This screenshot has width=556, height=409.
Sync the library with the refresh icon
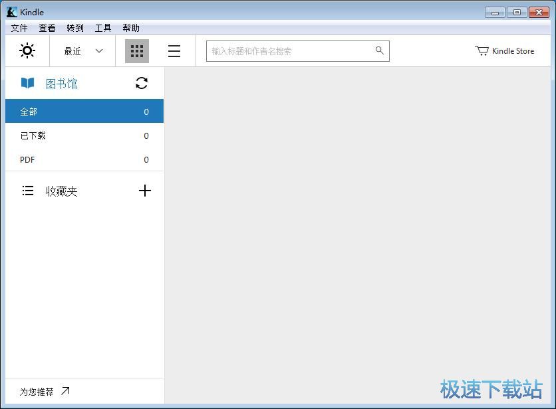click(142, 83)
